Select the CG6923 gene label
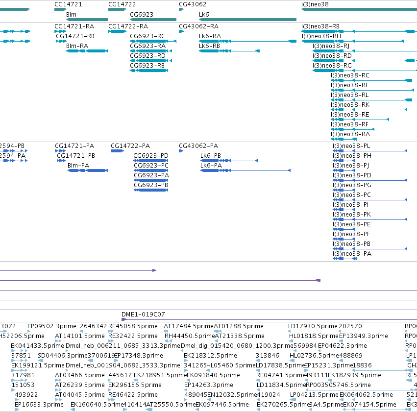This screenshot has width=417, height=412. coord(142,14)
